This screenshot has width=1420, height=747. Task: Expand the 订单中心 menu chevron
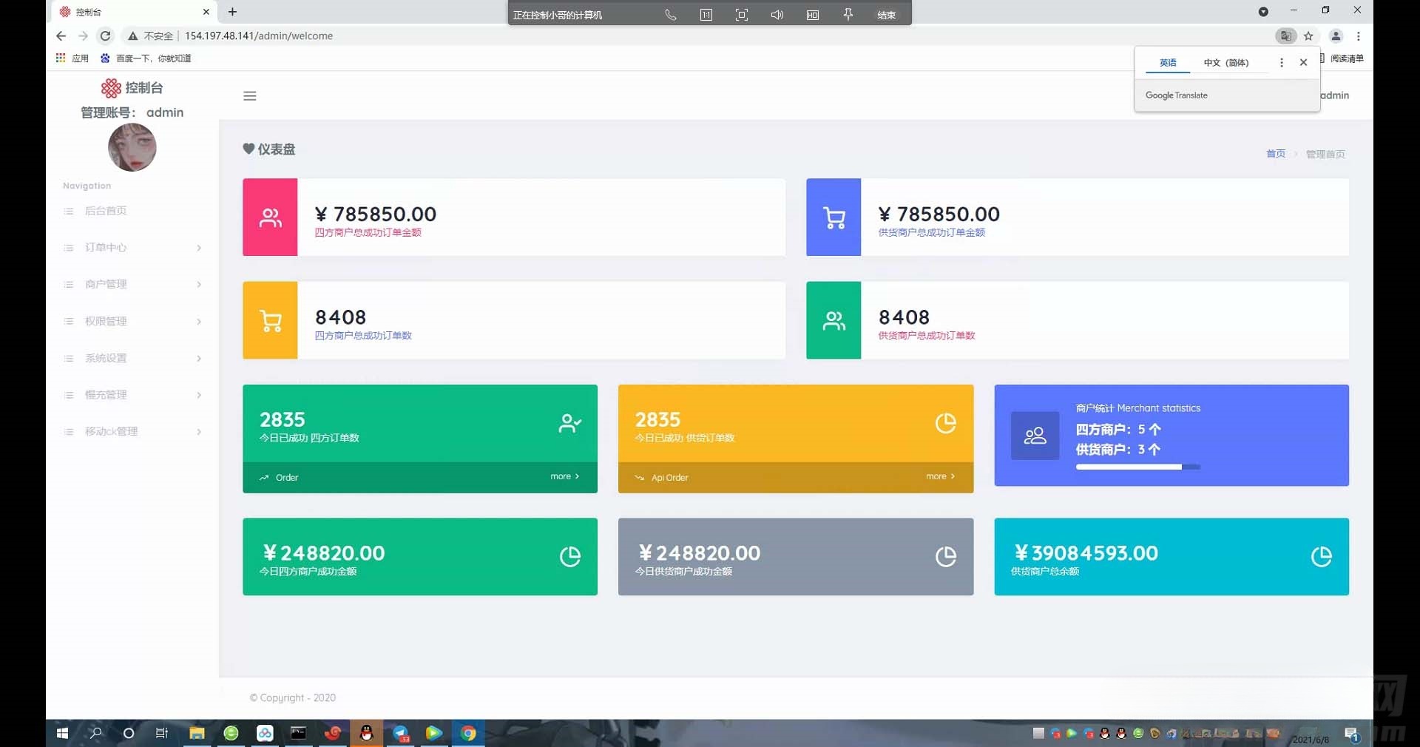click(198, 249)
